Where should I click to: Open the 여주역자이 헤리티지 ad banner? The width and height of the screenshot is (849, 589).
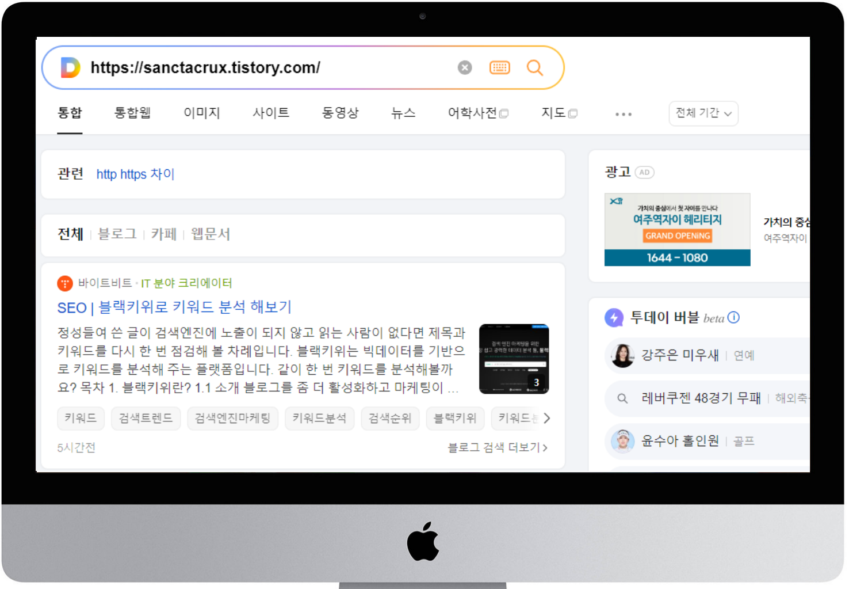pos(678,230)
